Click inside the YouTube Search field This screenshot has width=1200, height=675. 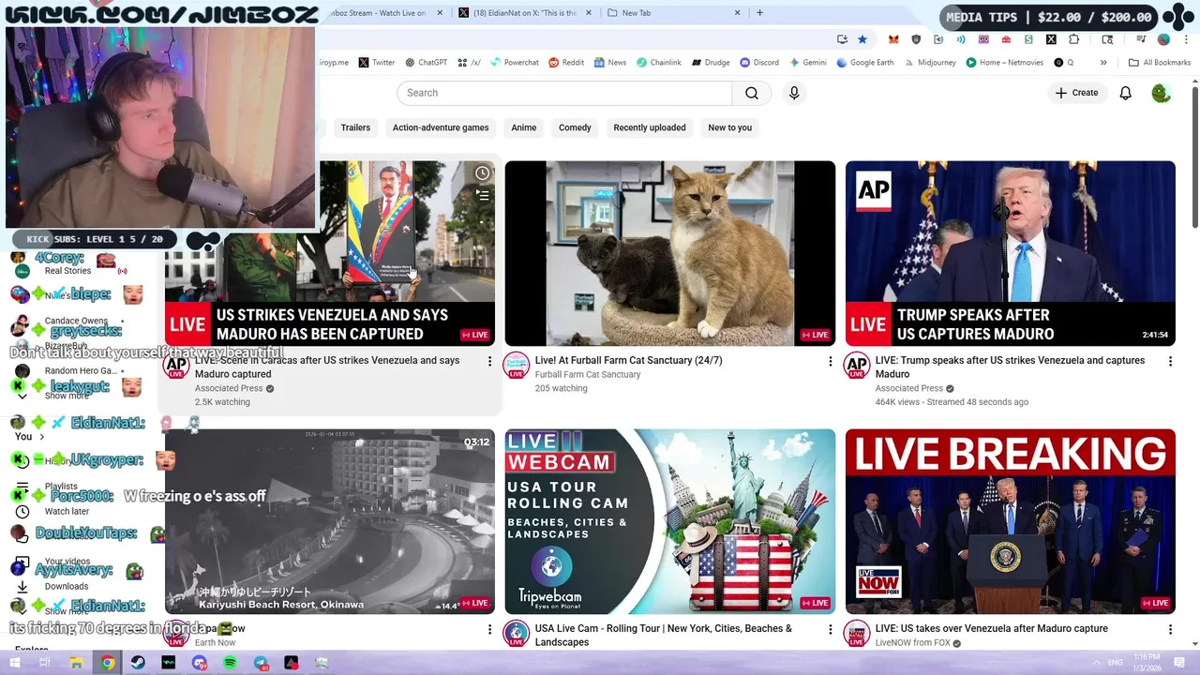(x=564, y=93)
